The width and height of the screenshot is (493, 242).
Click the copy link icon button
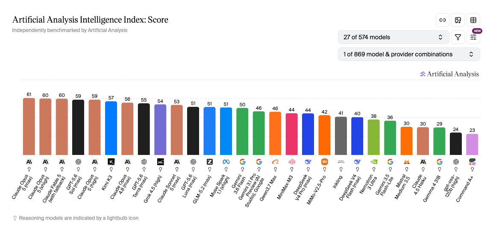click(443, 20)
